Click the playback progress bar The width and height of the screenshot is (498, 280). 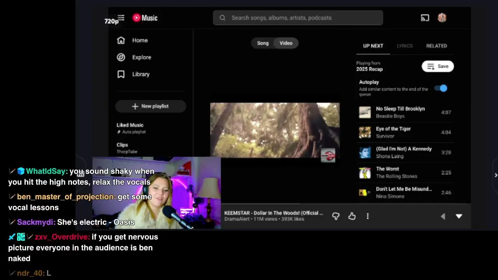point(346,204)
